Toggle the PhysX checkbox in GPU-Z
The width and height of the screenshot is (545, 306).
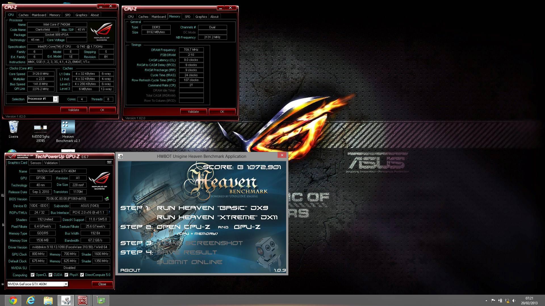click(x=66, y=275)
